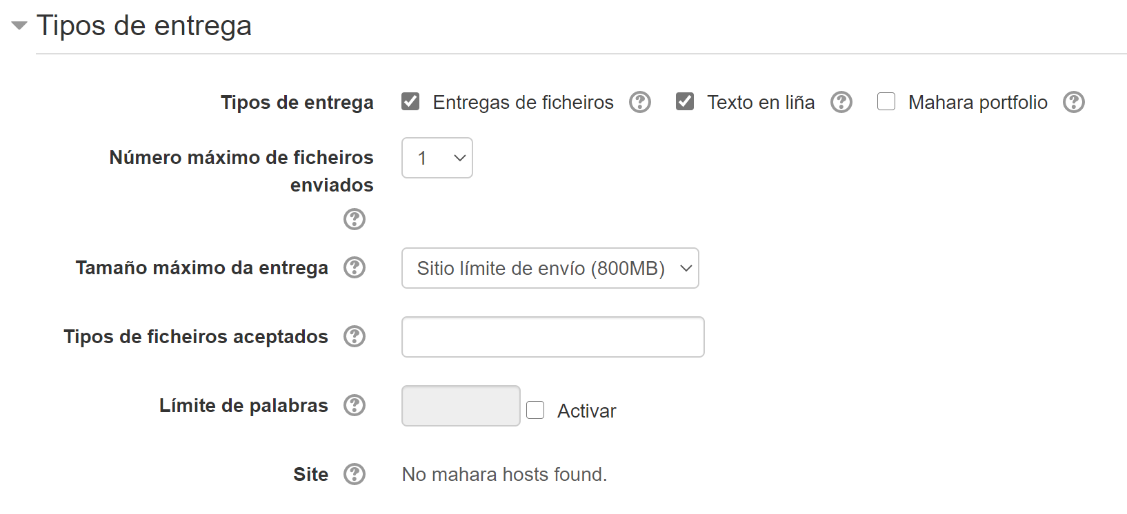This screenshot has width=1127, height=514.
Task: Uncheck the Texto en liña checkbox
Action: point(685,102)
